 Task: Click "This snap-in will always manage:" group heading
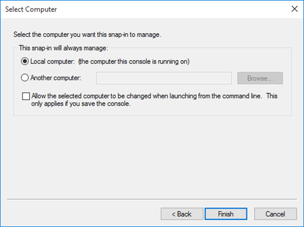[63, 48]
